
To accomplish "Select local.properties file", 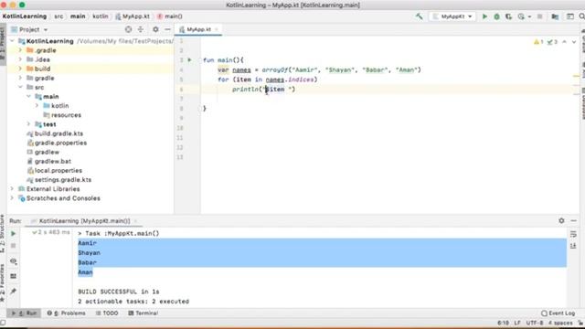I will point(58,171).
